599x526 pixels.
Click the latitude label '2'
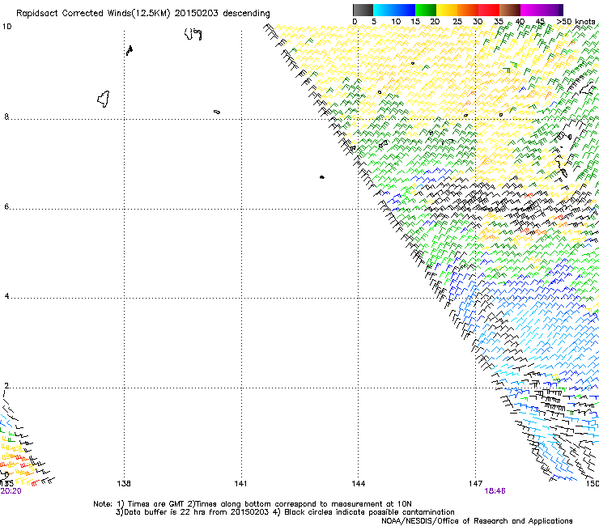click(6, 386)
